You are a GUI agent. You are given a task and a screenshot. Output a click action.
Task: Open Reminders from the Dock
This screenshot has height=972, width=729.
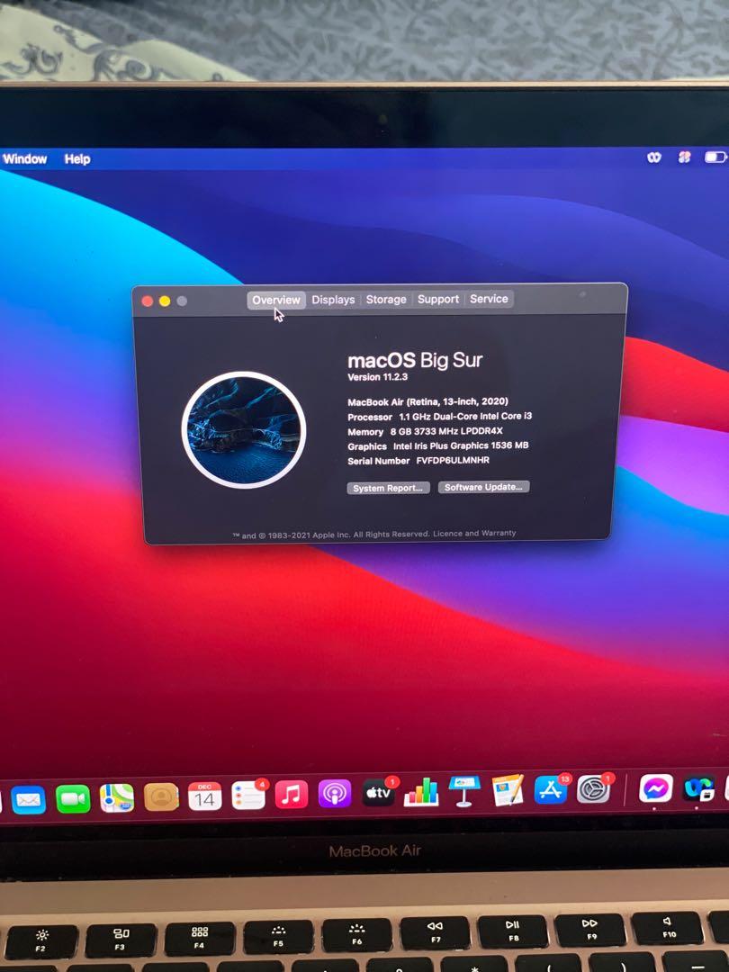[x=247, y=796]
